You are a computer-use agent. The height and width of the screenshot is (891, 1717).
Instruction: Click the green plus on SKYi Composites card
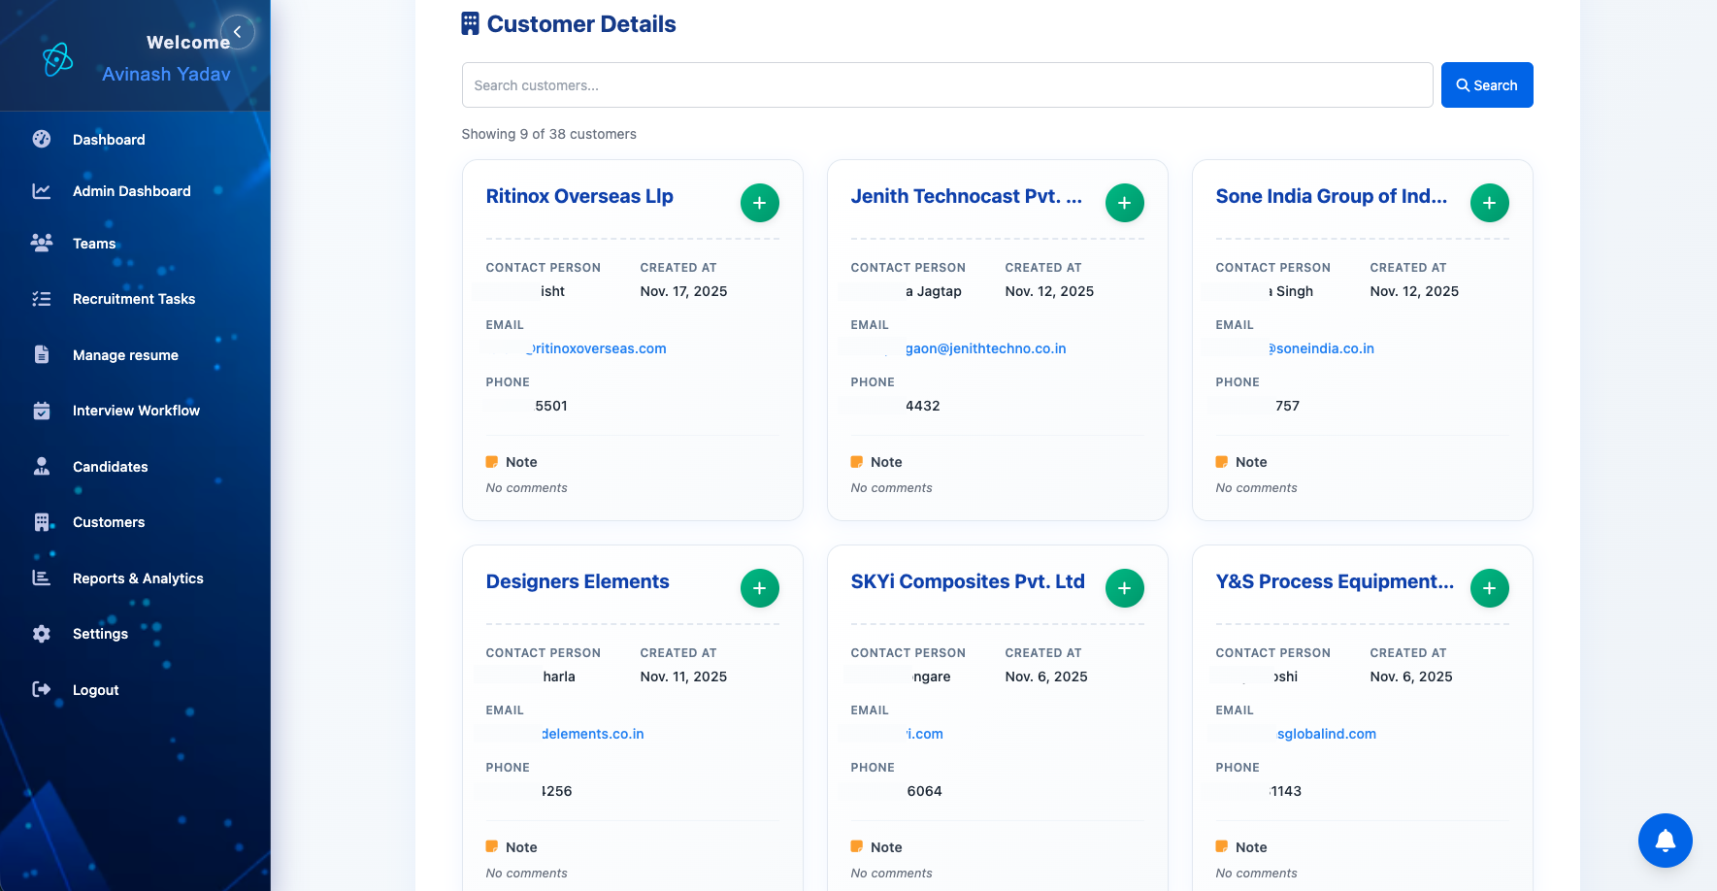pos(1124,588)
